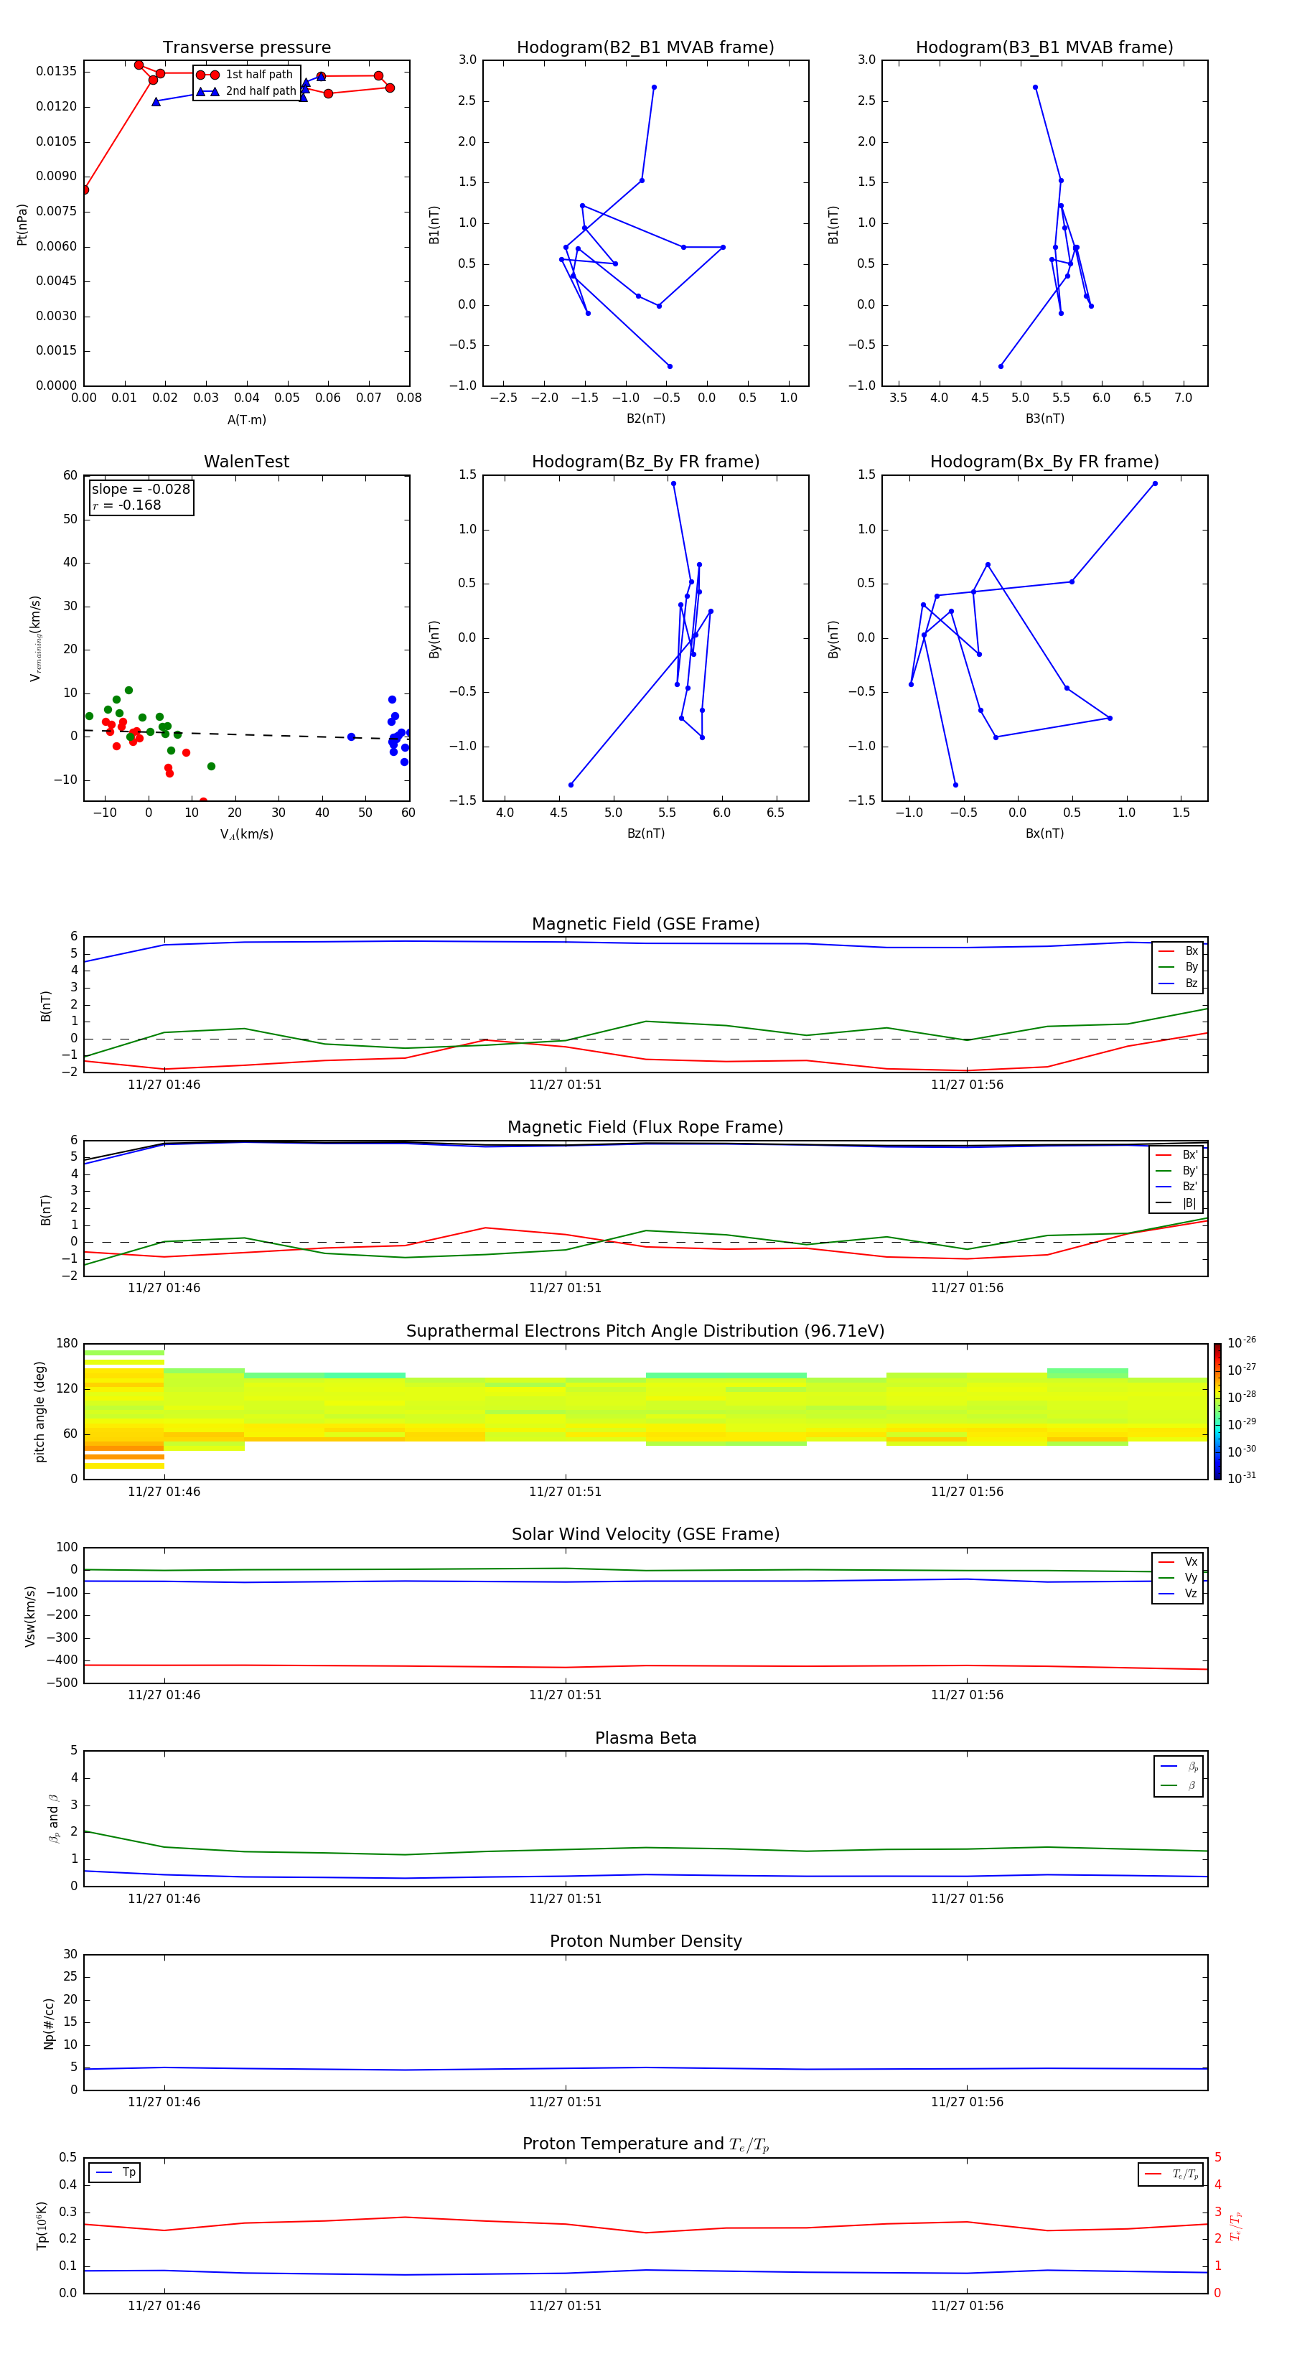This screenshot has width=1292, height=2369.
Task: Click the 'Vy' velocity legend entry
Action: point(1178,1577)
